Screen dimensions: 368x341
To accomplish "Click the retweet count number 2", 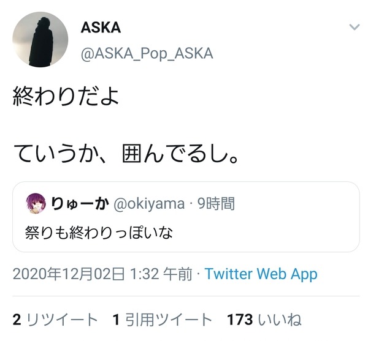I will [17, 320].
